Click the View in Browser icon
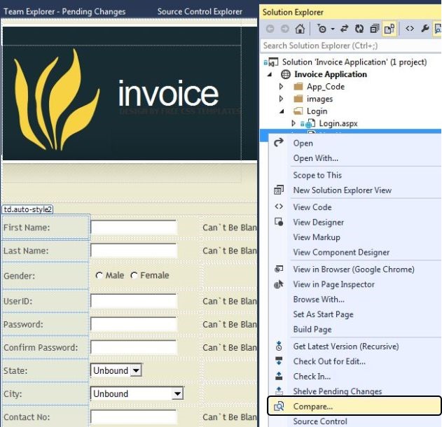The width and height of the screenshot is (442, 427). coord(279,269)
